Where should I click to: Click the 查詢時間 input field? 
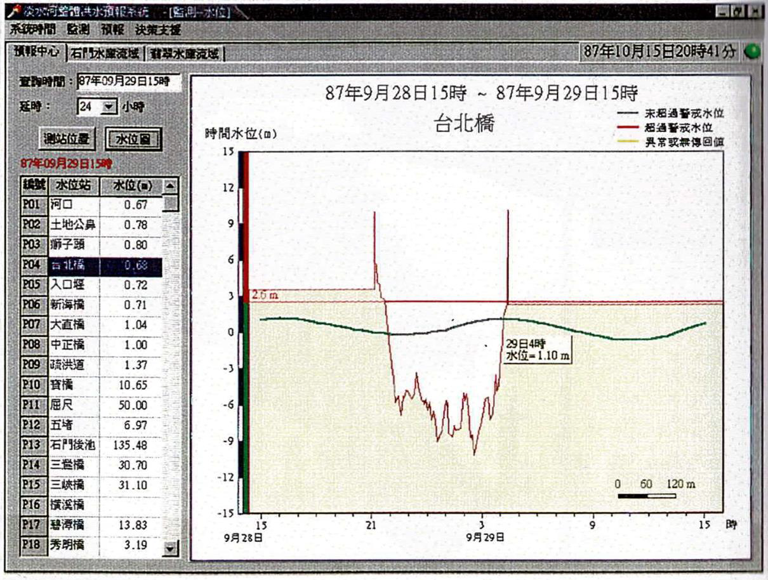(129, 81)
